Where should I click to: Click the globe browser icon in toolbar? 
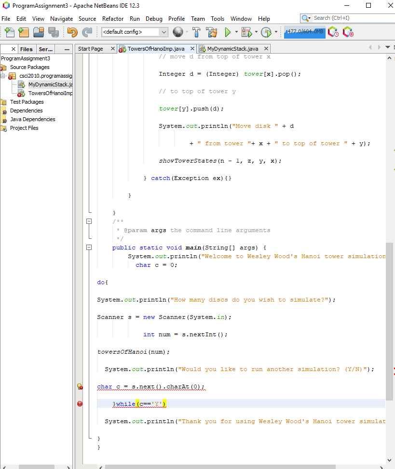pyautogui.click(x=178, y=32)
